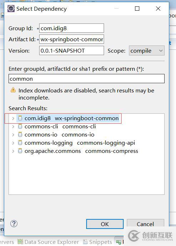This screenshot has height=246, width=176.
Task: Click the jar icon for com.idig8 result
Action: [20, 118]
